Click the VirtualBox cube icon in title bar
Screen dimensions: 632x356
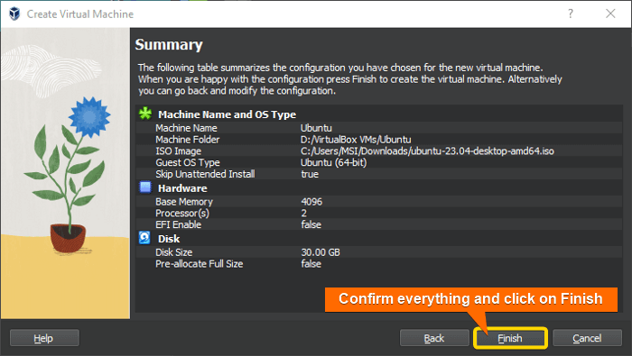coord(14,14)
